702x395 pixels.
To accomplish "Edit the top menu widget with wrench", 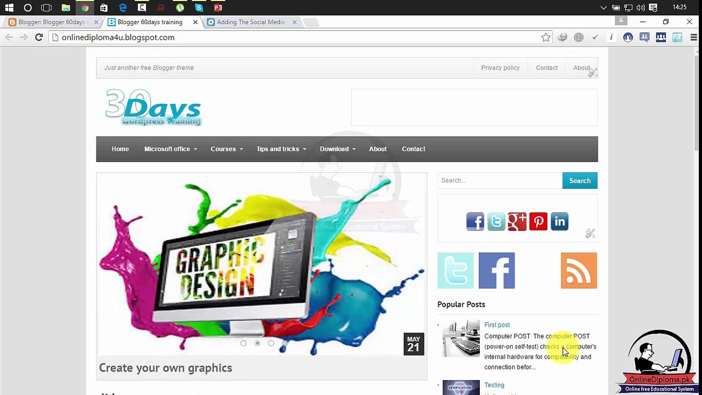I will pyautogui.click(x=593, y=72).
